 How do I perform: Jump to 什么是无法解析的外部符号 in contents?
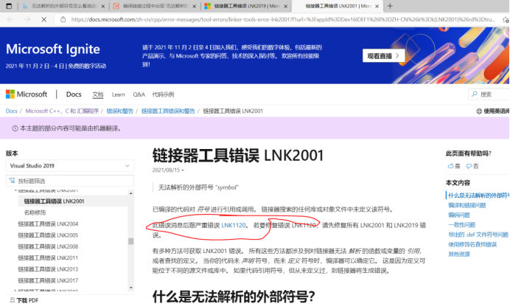coord(479,196)
